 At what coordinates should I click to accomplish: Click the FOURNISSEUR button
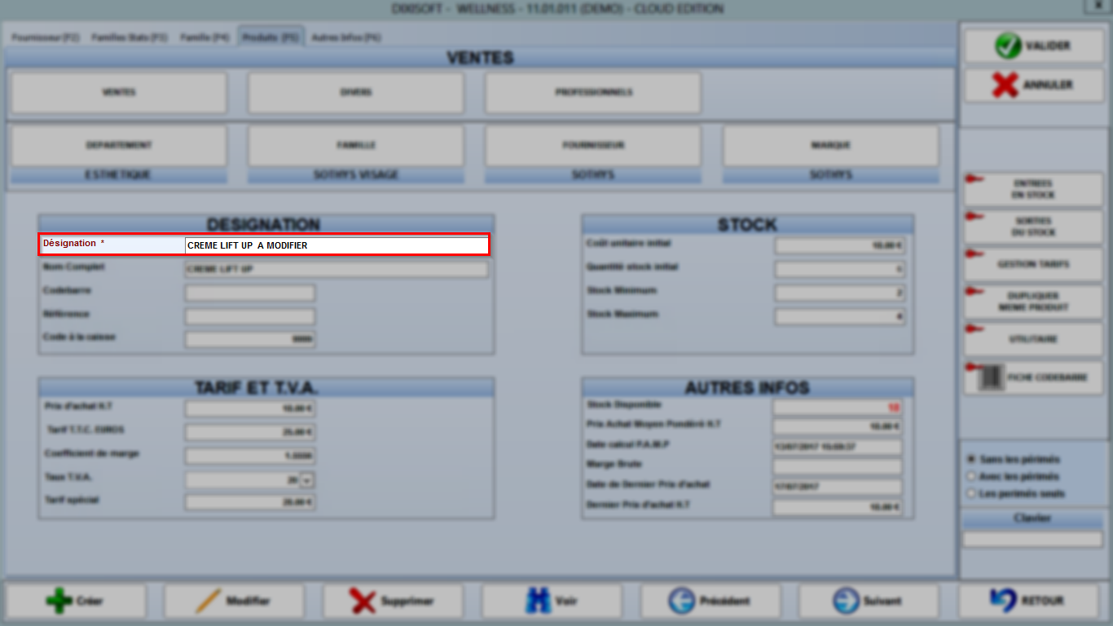click(x=593, y=146)
